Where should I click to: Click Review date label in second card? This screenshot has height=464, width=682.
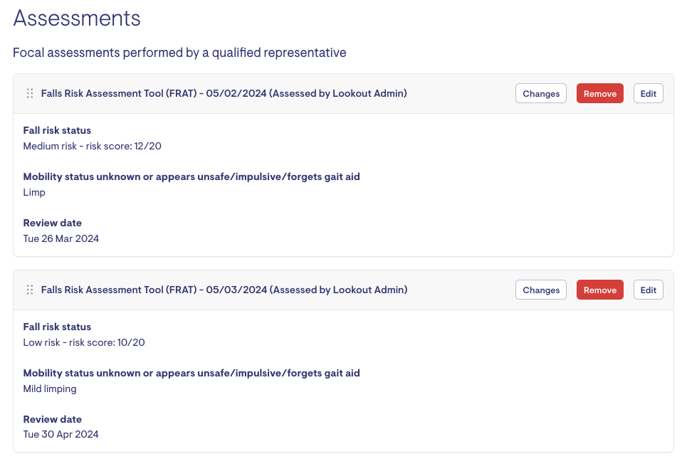pyautogui.click(x=52, y=419)
